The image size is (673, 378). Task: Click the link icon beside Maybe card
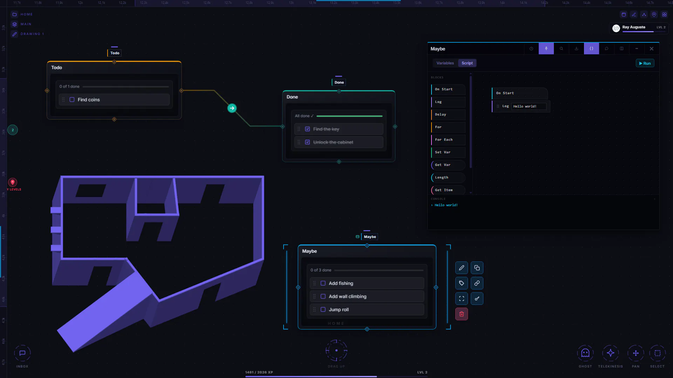tap(477, 283)
